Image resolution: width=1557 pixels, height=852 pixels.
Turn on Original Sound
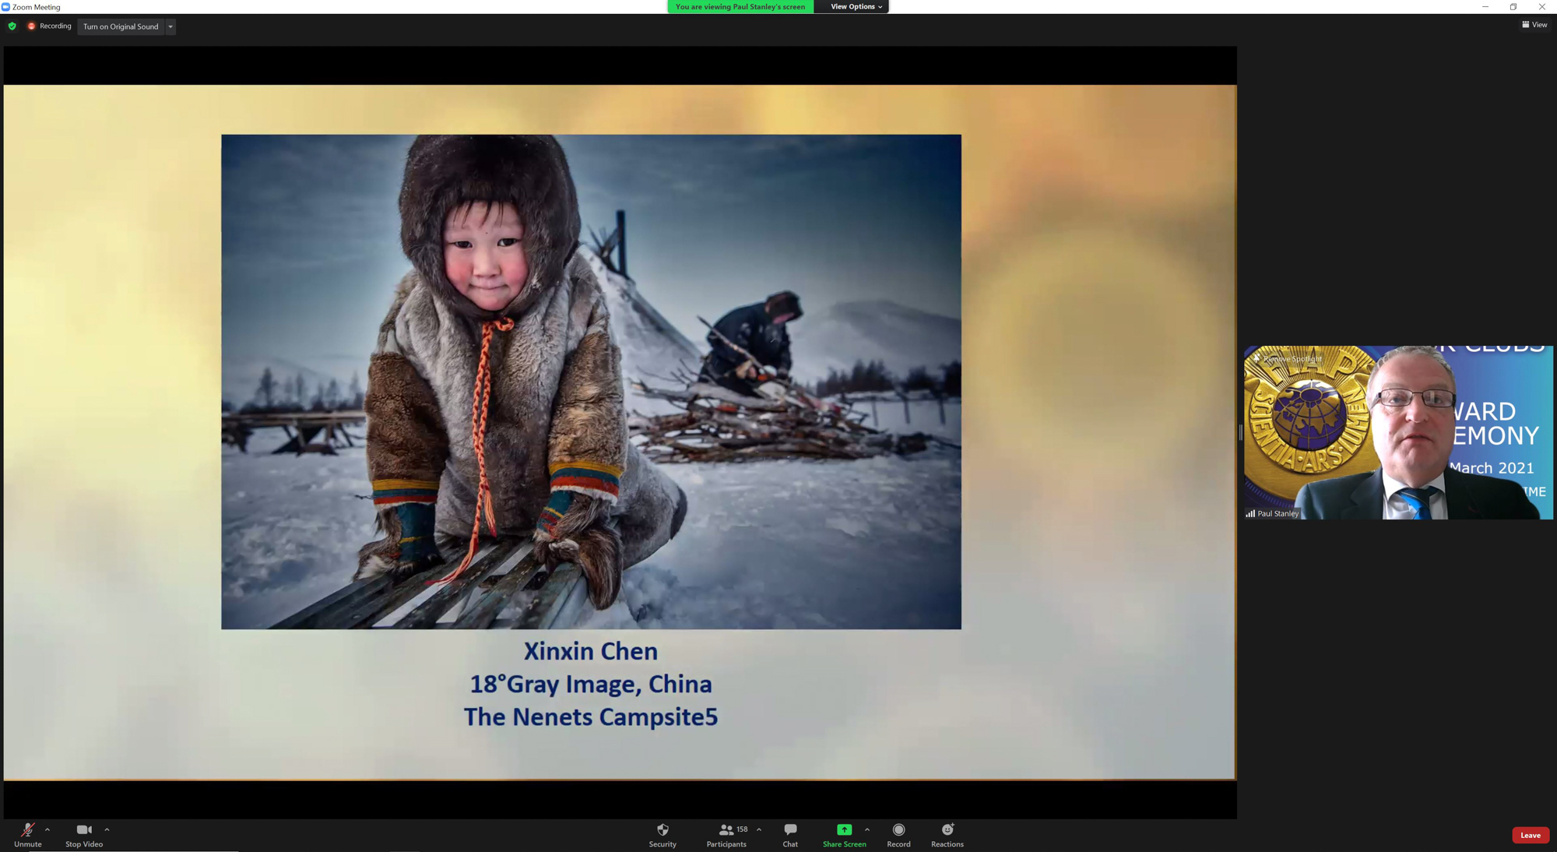(x=121, y=26)
